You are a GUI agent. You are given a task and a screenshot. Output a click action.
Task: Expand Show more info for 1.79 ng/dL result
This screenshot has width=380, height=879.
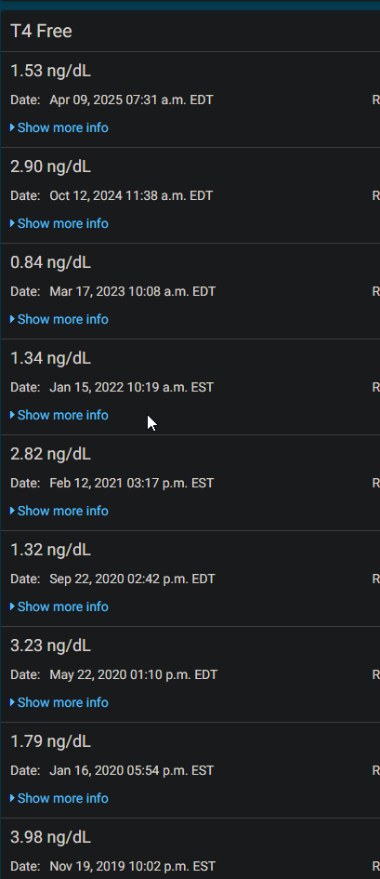click(59, 799)
